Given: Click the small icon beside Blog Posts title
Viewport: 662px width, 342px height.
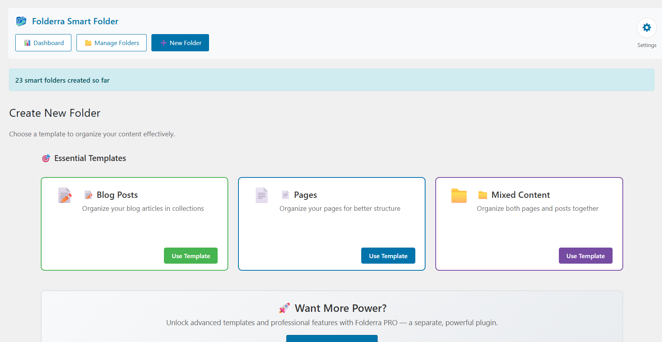Looking at the screenshot, I should coord(89,195).
